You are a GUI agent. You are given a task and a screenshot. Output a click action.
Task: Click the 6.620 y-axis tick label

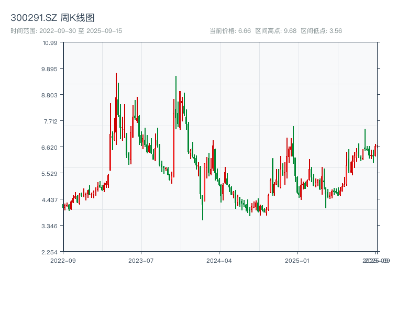pos(49,147)
